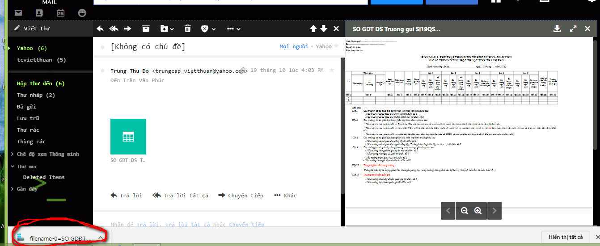Archive the message with archive icon

coord(146,29)
